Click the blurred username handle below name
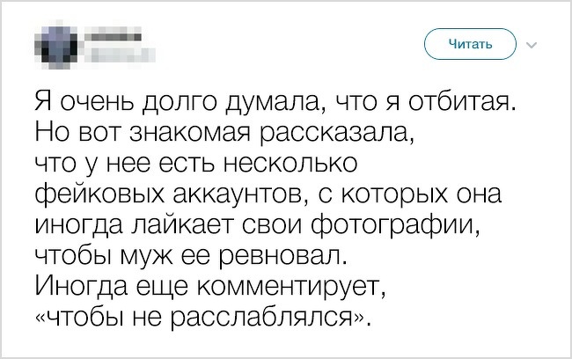Viewport: 572px width, 359px height. tap(110, 53)
